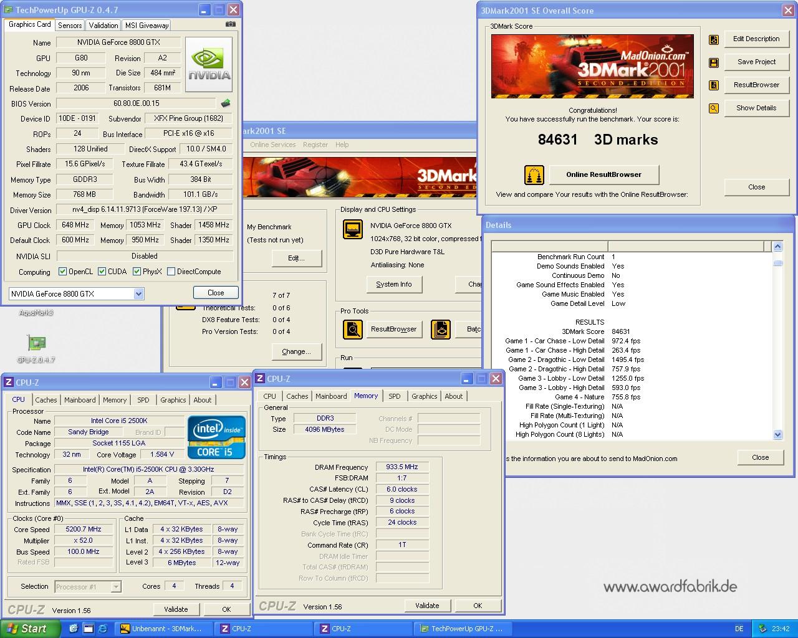Click the monitor icon in Display settings

tap(353, 229)
